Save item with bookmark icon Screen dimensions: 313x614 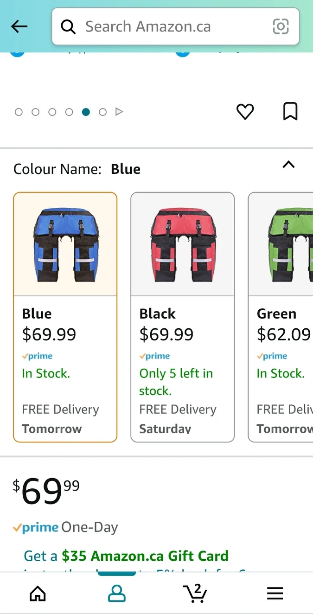pos(290,111)
